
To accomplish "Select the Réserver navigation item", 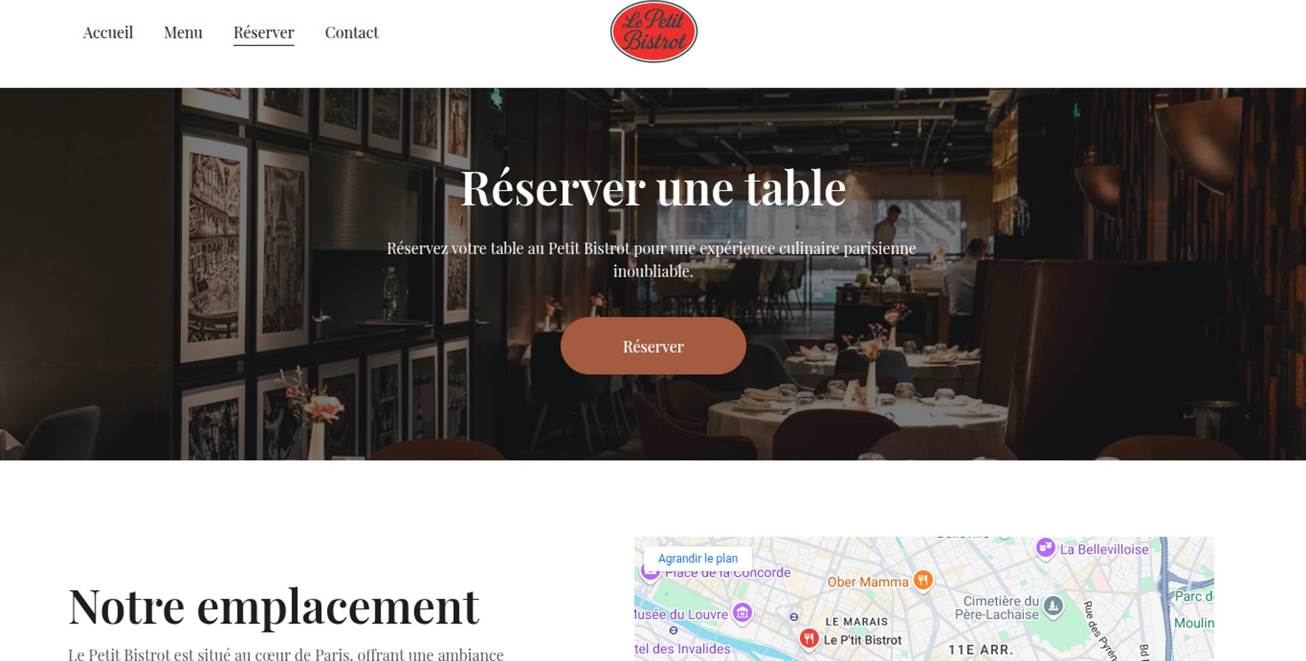I will (264, 33).
